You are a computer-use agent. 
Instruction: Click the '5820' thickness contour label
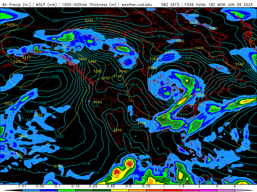[118, 130]
